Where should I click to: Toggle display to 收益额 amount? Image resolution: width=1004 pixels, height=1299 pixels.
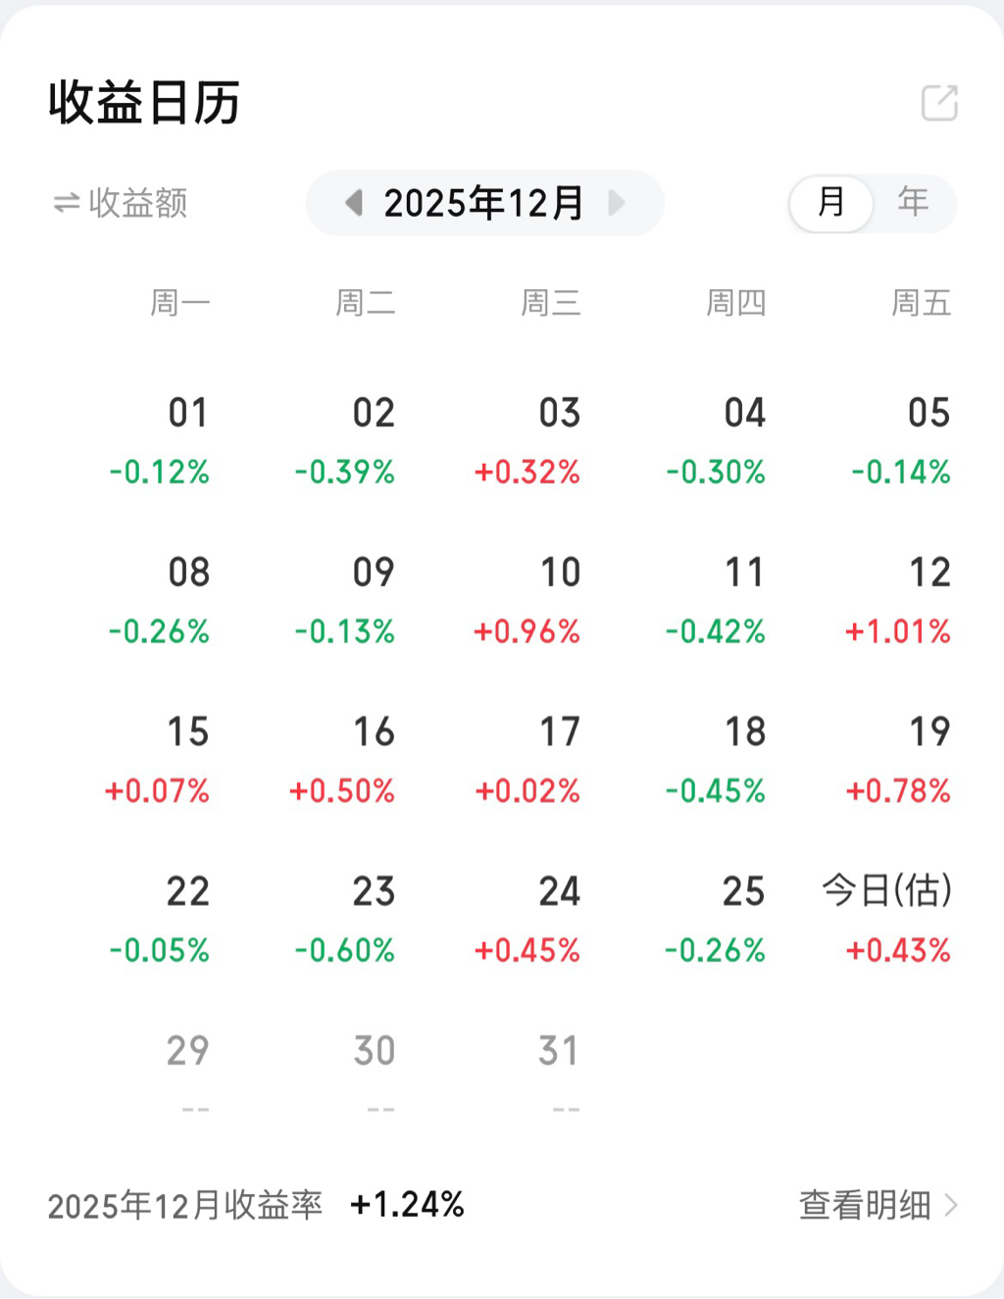[137, 203]
